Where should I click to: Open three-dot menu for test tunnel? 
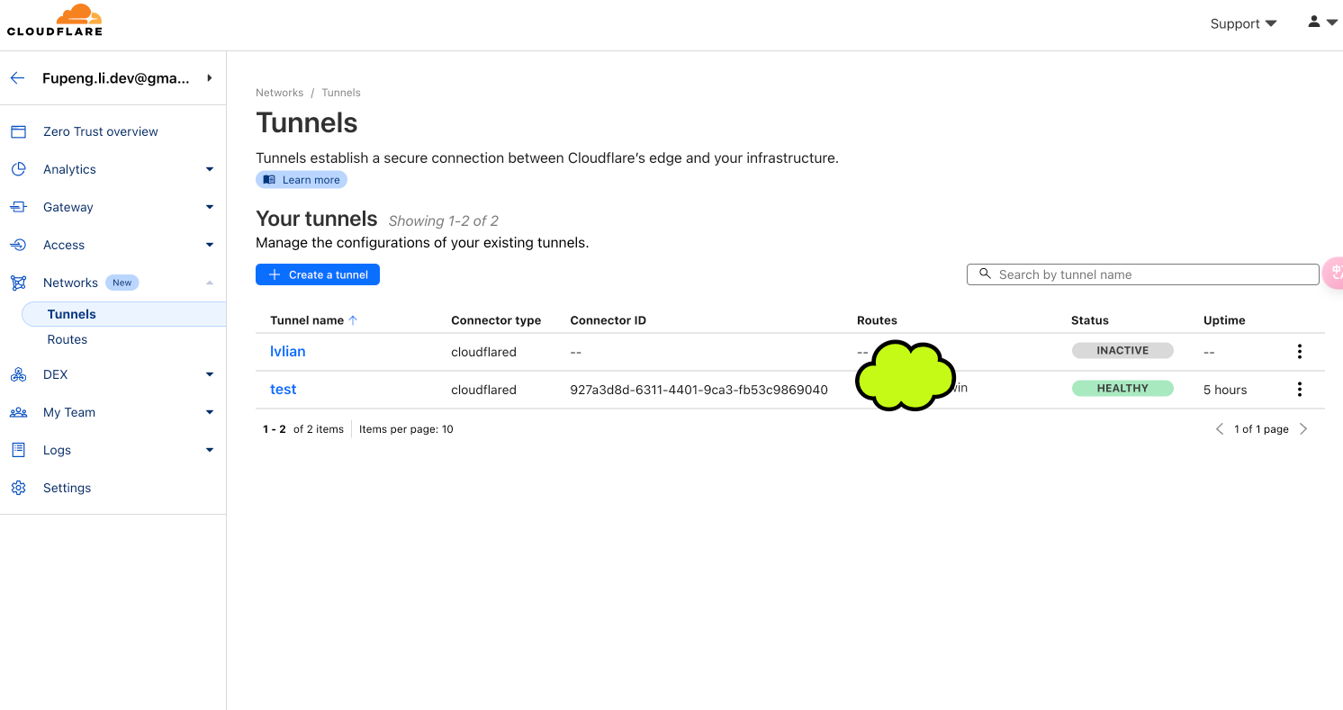1299,389
